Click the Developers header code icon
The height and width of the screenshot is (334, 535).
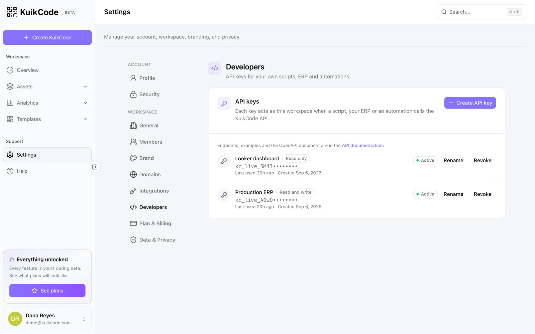click(x=215, y=68)
